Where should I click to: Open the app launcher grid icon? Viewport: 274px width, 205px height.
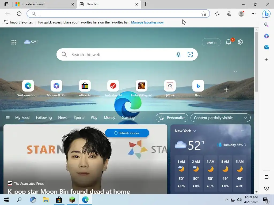pyautogui.click(x=14, y=42)
